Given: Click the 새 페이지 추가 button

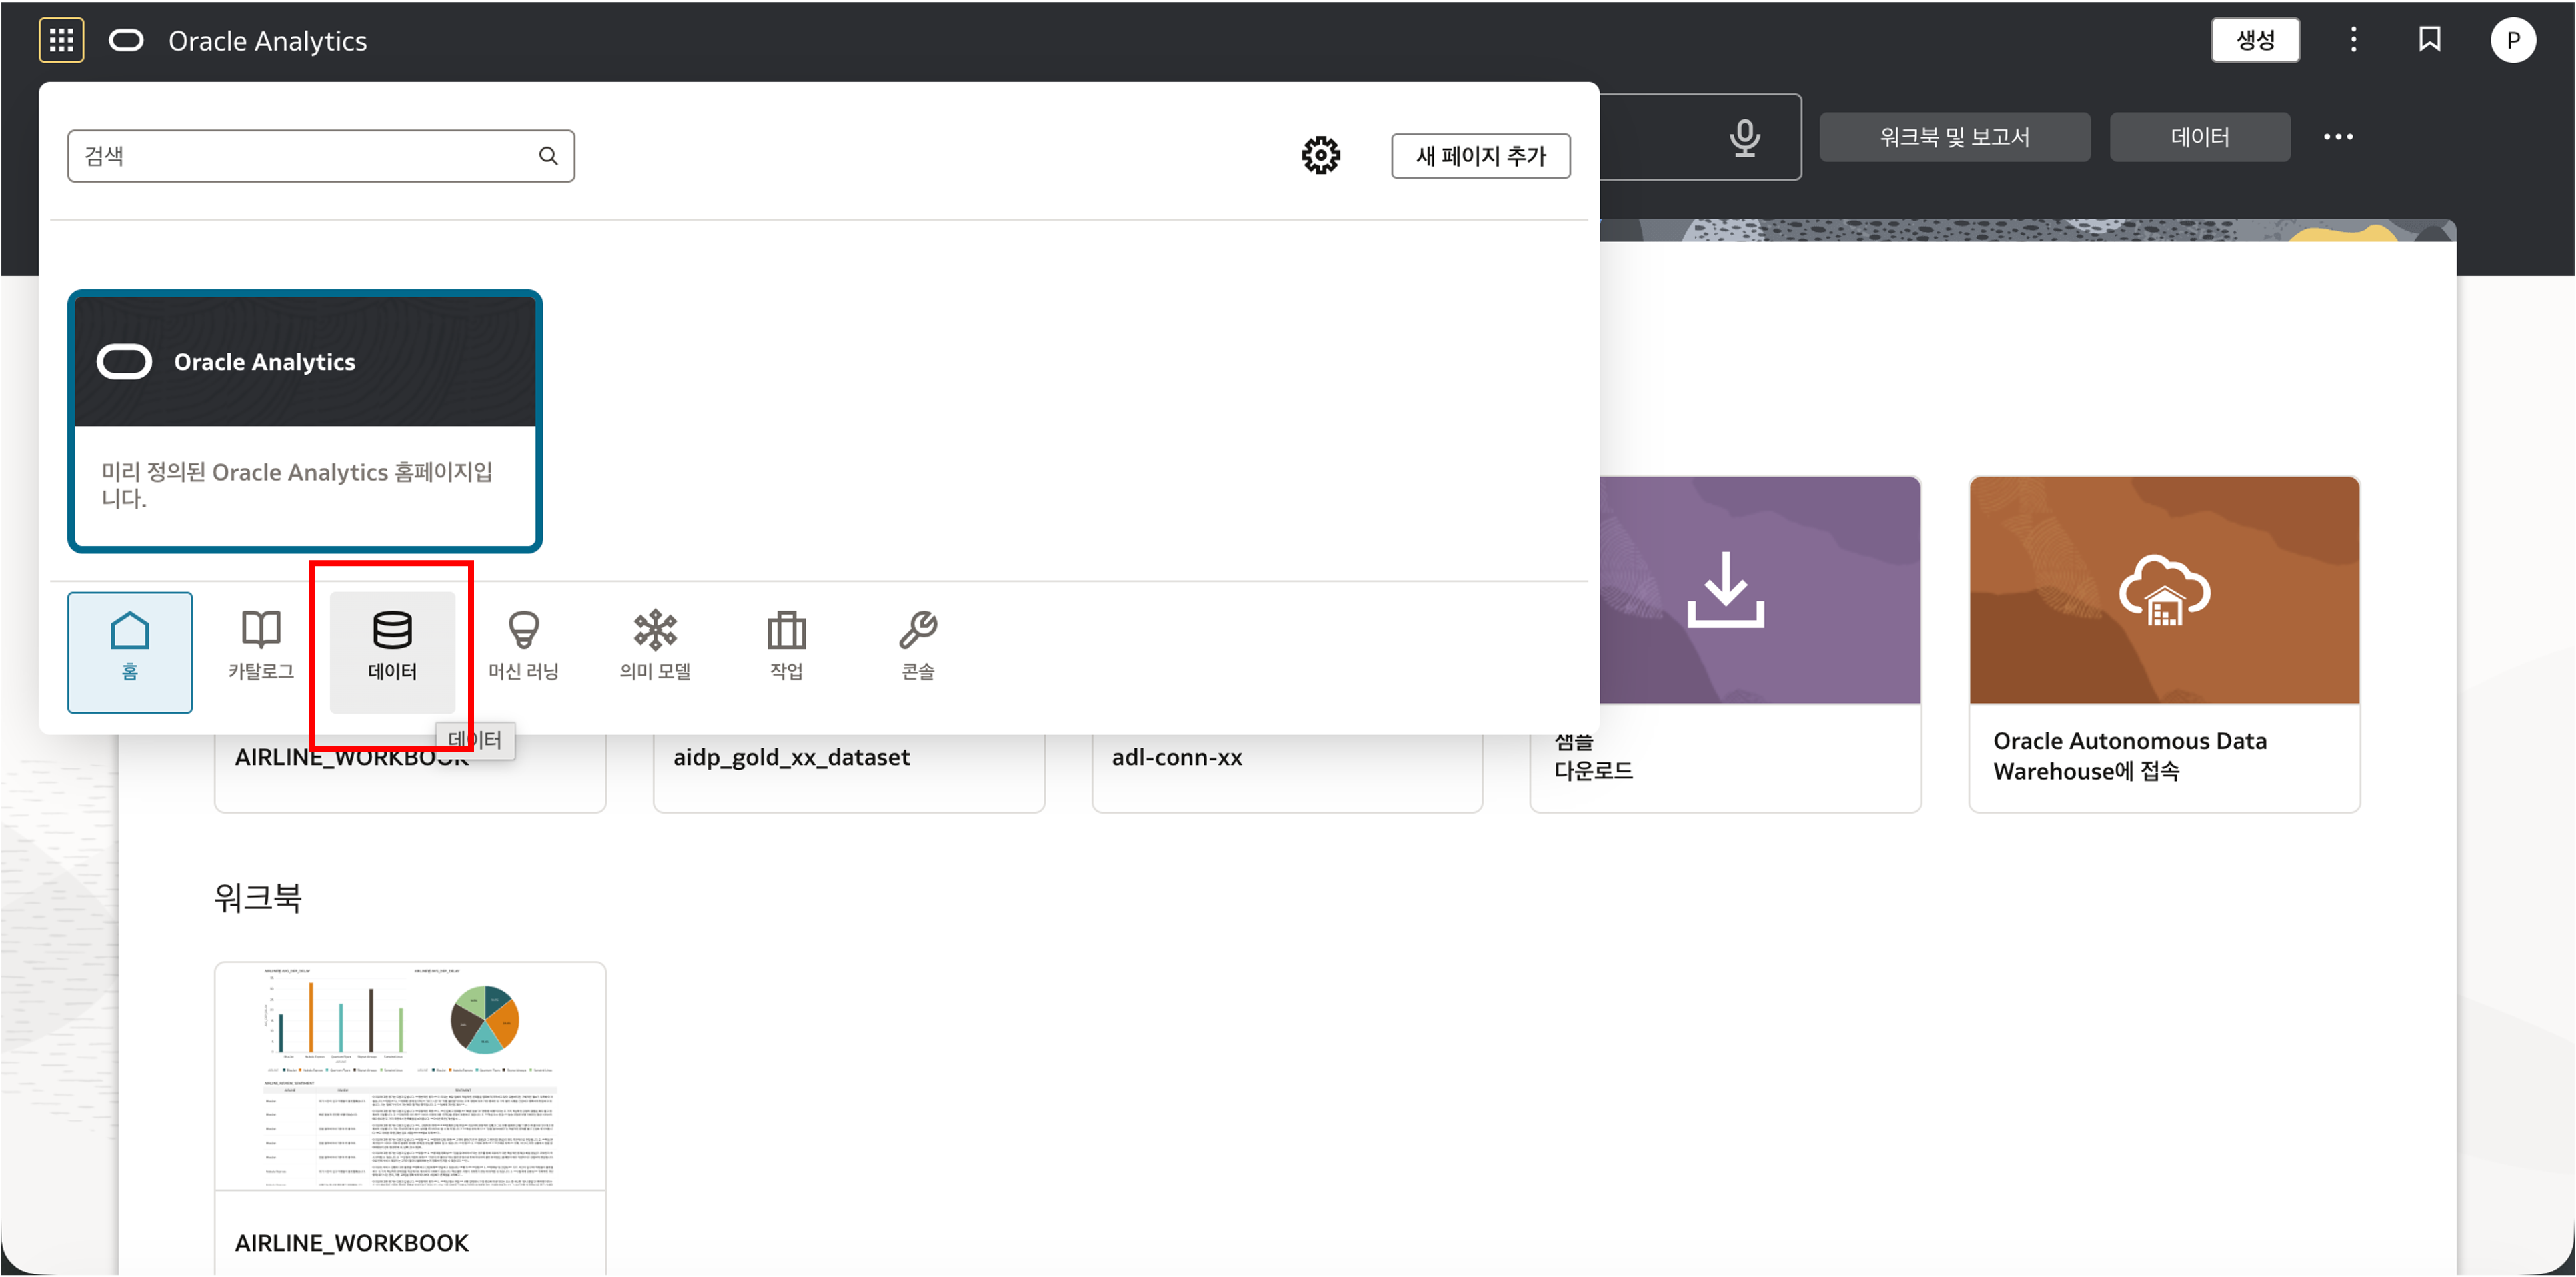Looking at the screenshot, I should (x=1480, y=156).
